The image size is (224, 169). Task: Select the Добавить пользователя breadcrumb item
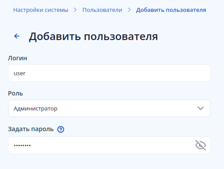tap(171, 10)
